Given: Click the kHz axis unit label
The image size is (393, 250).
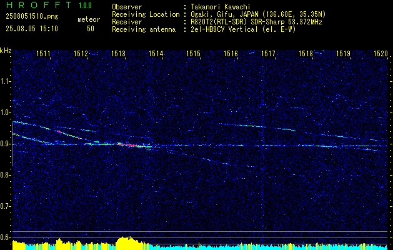Looking at the screenshot, I should pyautogui.click(x=6, y=51).
